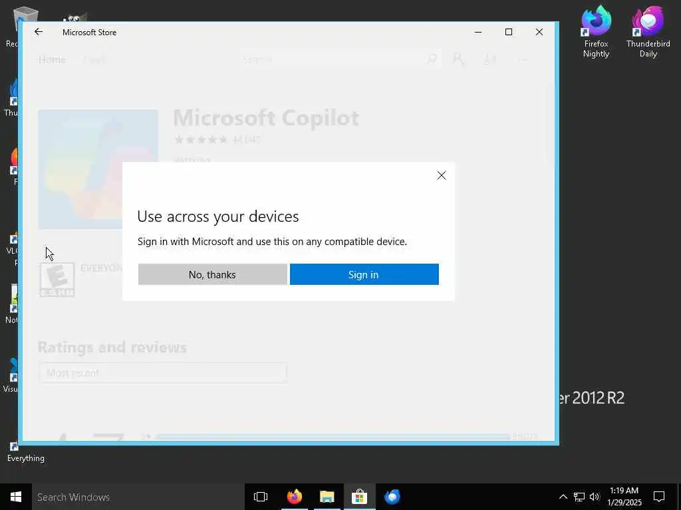This screenshot has height=510, width=681.
Task: Open the Firefox Nightly desktop shortcut
Action: tap(597, 32)
